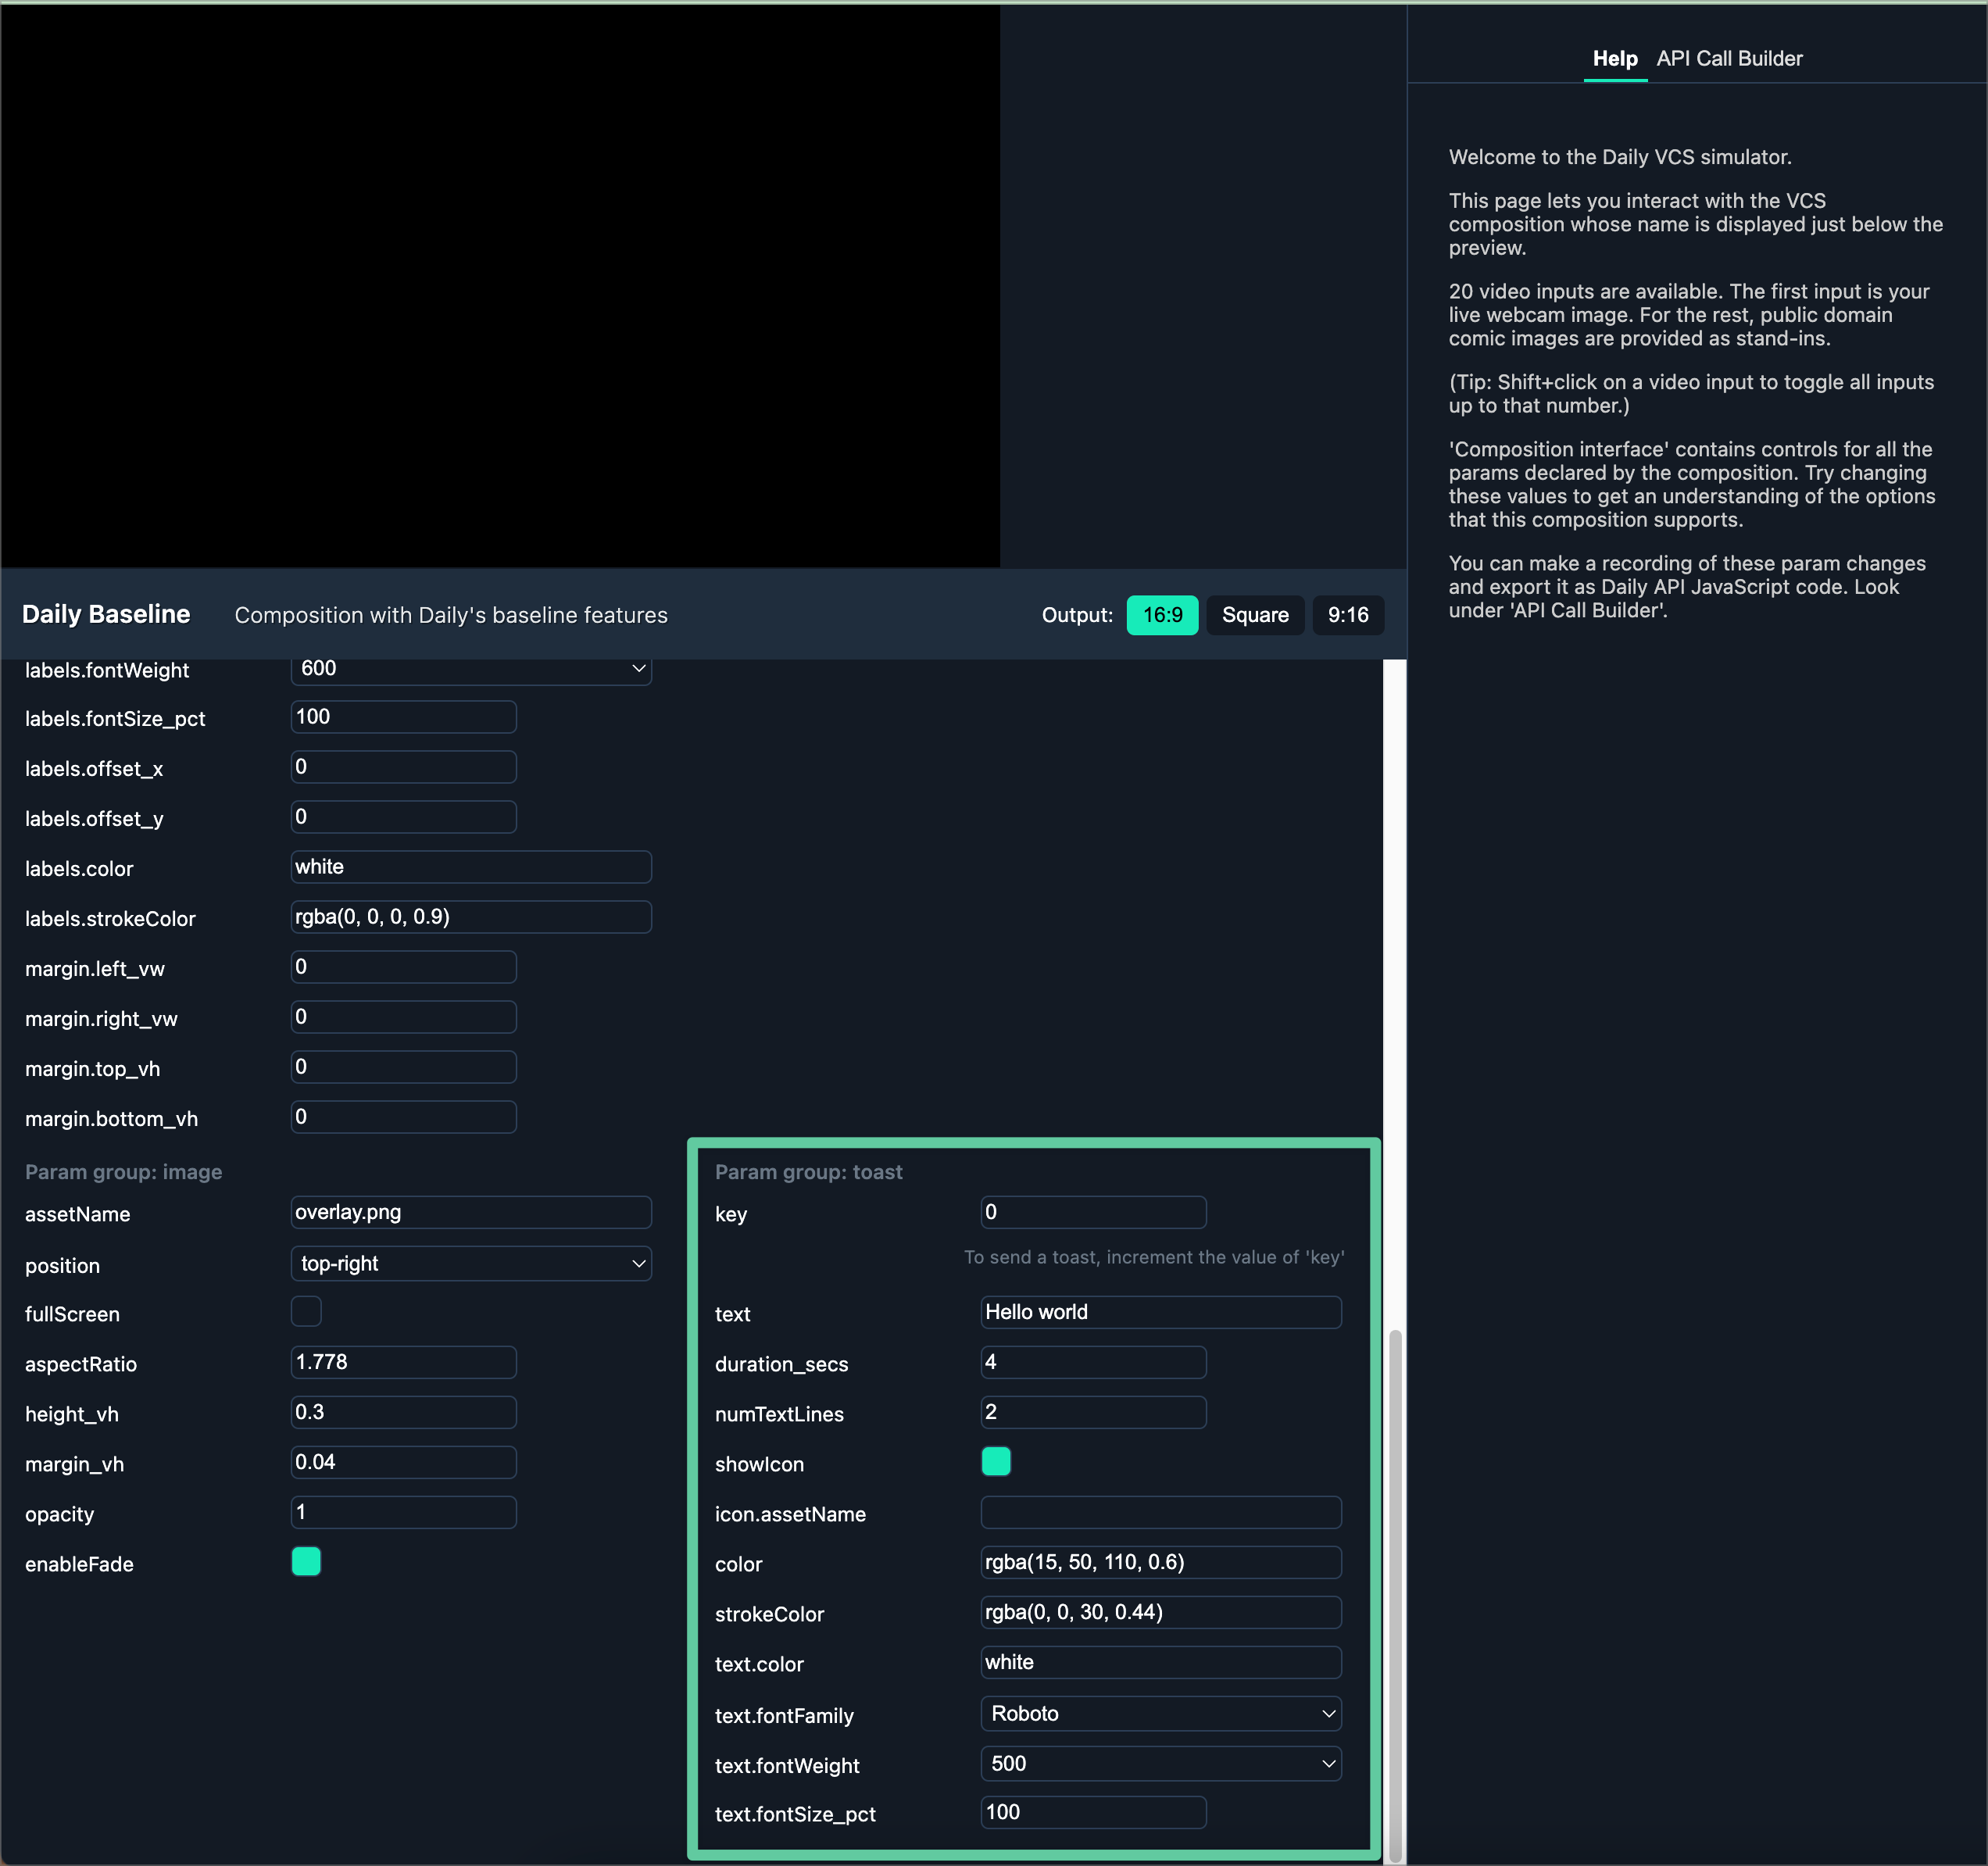The width and height of the screenshot is (1988, 1866).
Task: Click the empty icon.assetName field
Action: (1159, 1512)
